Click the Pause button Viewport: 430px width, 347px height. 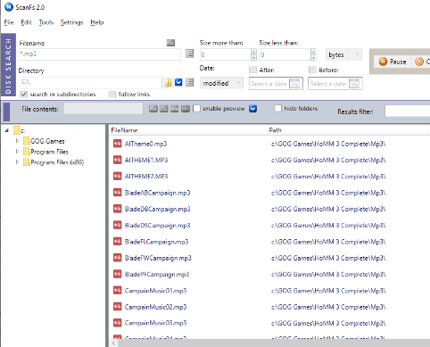(x=393, y=62)
